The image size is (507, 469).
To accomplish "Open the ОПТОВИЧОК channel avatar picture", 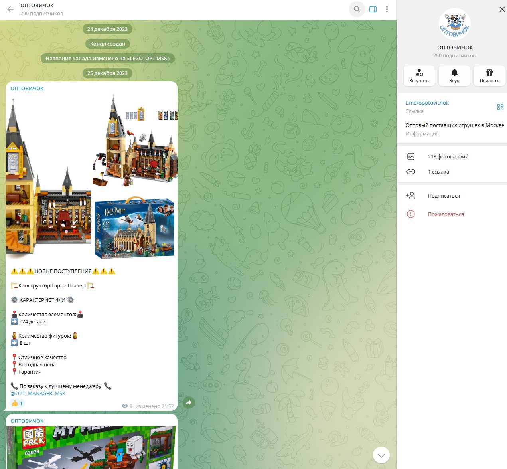I will pyautogui.click(x=455, y=24).
